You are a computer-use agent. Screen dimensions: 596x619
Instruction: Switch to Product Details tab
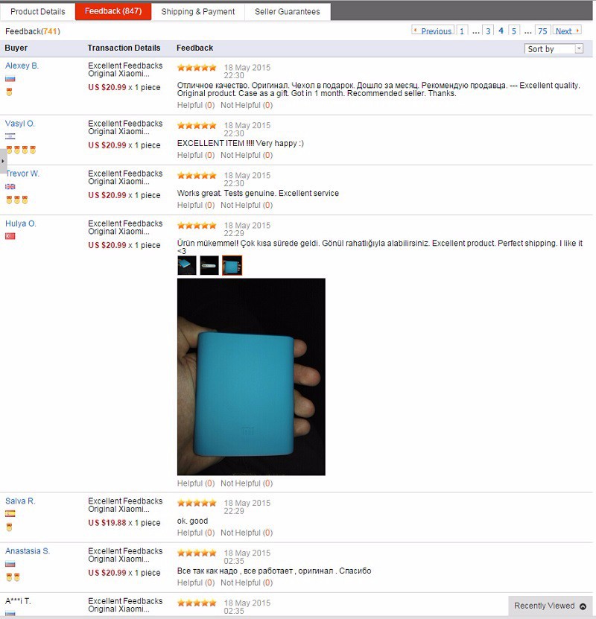(38, 11)
